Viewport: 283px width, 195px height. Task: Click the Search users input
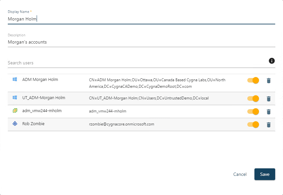(136, 63)
